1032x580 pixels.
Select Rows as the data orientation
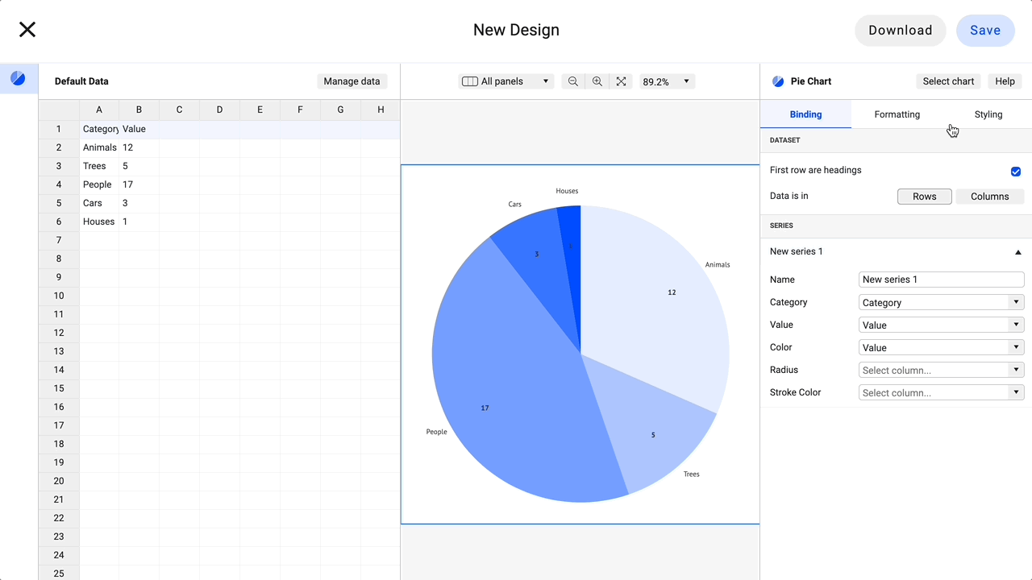pos(924,196)
